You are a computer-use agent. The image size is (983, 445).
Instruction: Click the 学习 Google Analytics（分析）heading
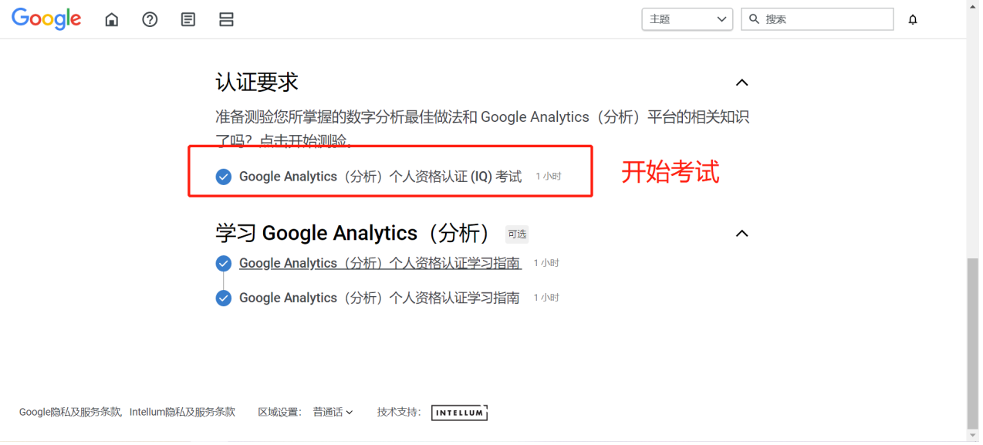[x=354, y=234]
